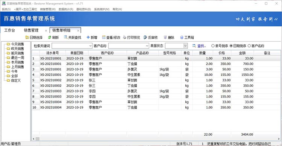The image size is (282, 146).
Task: Open the 基础资料(B) menu
Action: tap(83, 9)
